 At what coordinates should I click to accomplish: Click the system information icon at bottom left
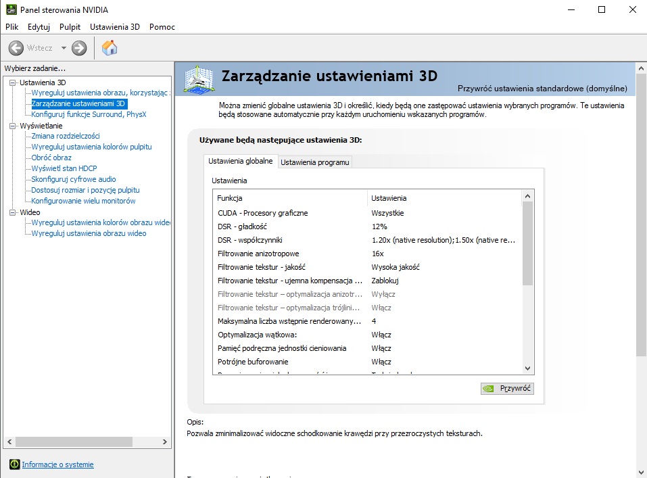[x=14, y=464]
